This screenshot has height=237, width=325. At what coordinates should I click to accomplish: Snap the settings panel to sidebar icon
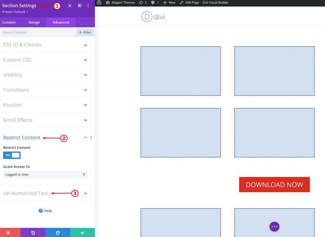pyautogui.click(x=80, y=6)
